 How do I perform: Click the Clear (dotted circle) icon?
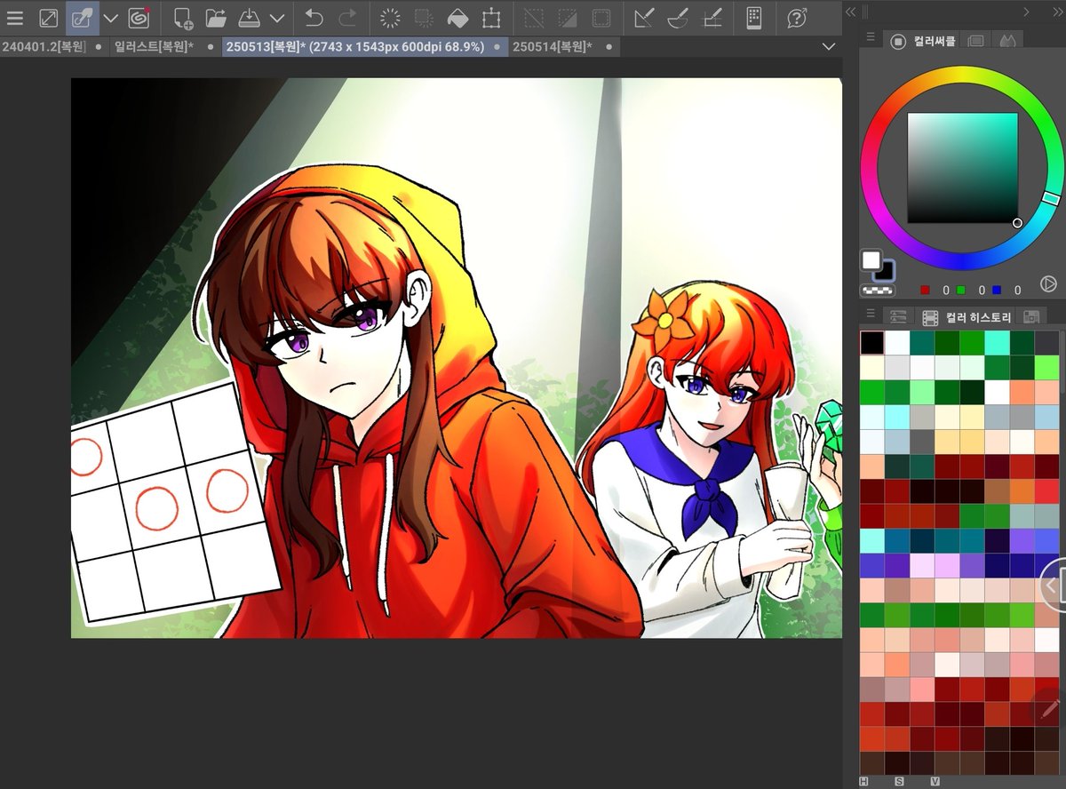tap(389, 18)
